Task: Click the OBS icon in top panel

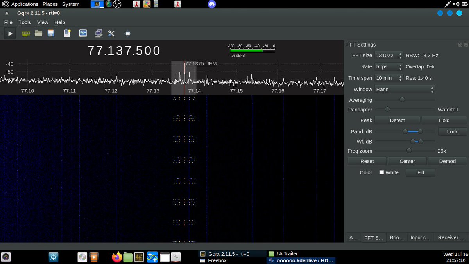Action: pos(117,4)
